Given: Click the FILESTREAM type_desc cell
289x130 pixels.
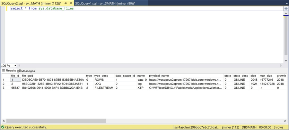Looking at the screenshot, I should tap(104, 88).
